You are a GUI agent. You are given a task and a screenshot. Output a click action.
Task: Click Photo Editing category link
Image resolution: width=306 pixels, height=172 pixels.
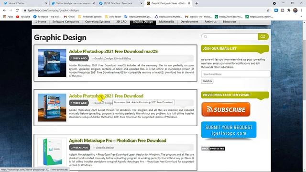pyautogui.click(x=122, y=58)
